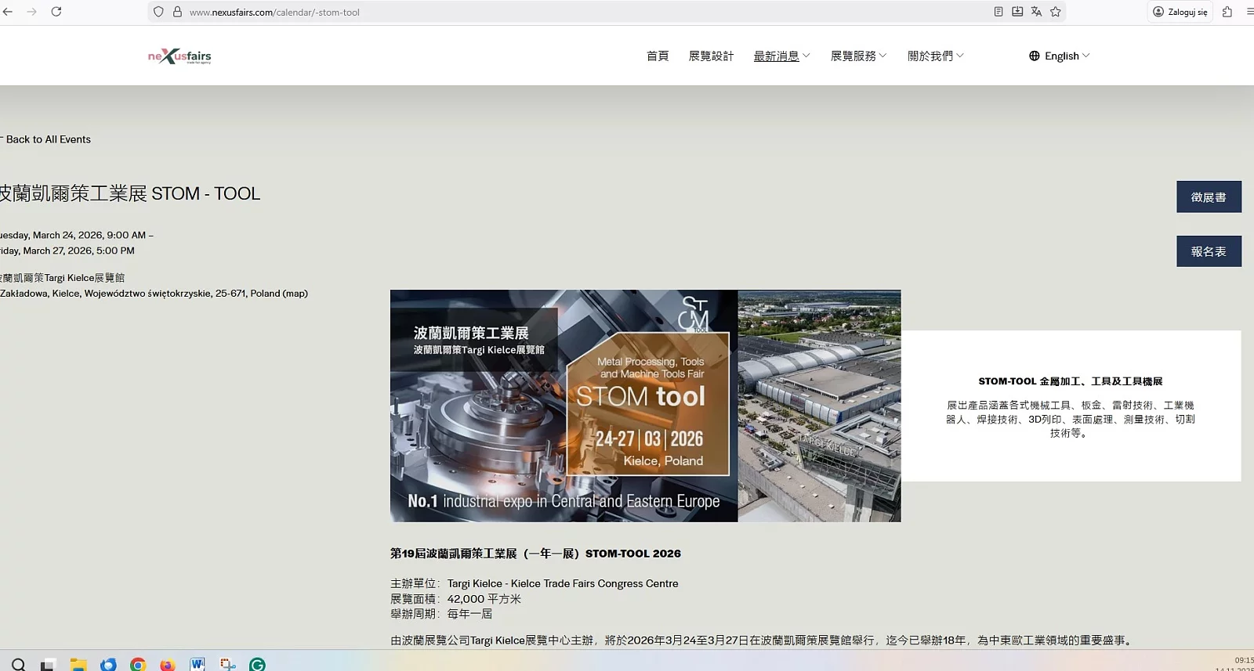Viewport: 1254px width, 671px height.
Task: Click the Zaloguj się account button
Action: pyautogui.click(x=1180, y=12)
